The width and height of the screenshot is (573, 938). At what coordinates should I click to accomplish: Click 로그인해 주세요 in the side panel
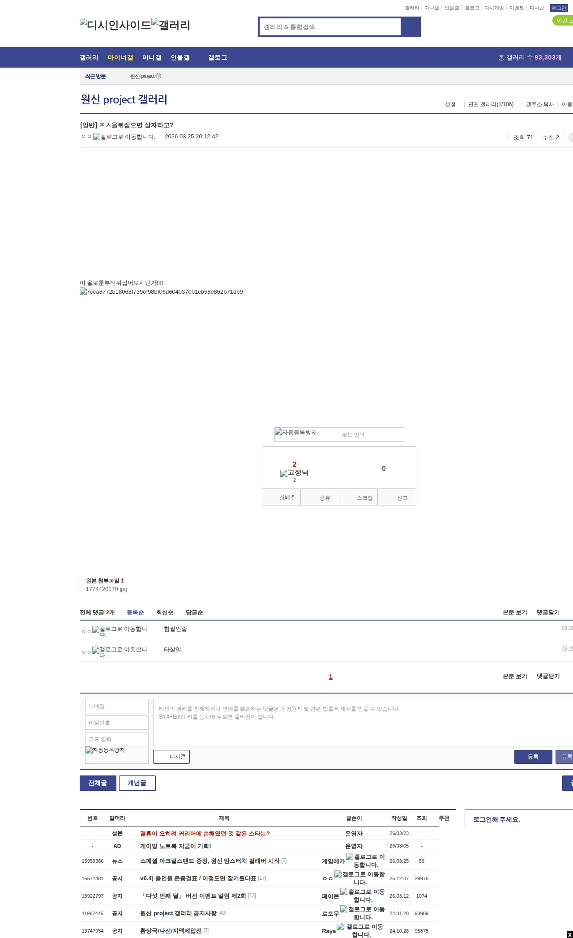click(496, 820)
